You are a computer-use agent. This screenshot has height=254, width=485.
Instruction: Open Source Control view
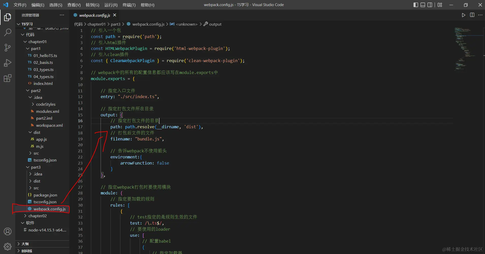pos(8,47)
